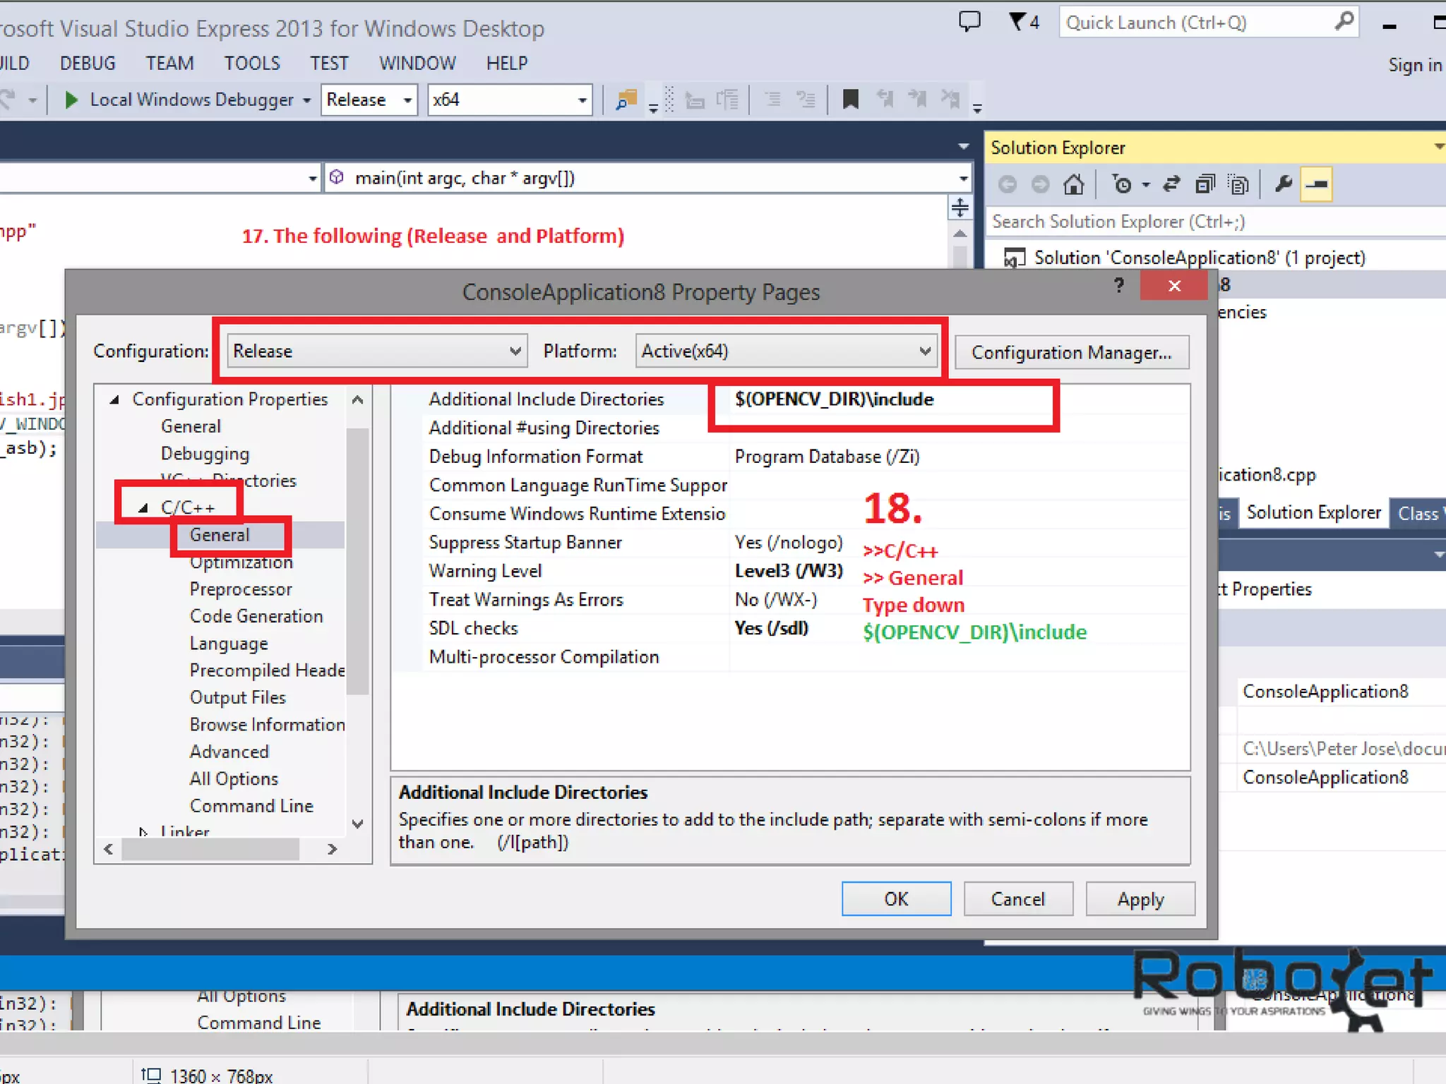Screen dimensions: 1446x1084
Task: Toggle the Preview Selected Items button
Action: (1316, 185)
